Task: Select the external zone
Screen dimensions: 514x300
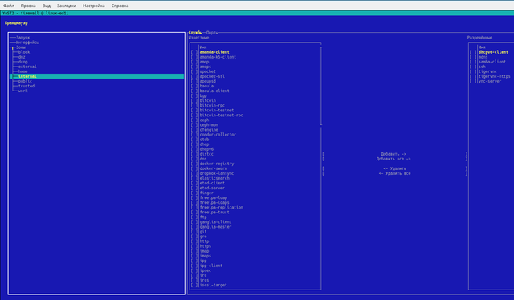Action: (27, 67)
